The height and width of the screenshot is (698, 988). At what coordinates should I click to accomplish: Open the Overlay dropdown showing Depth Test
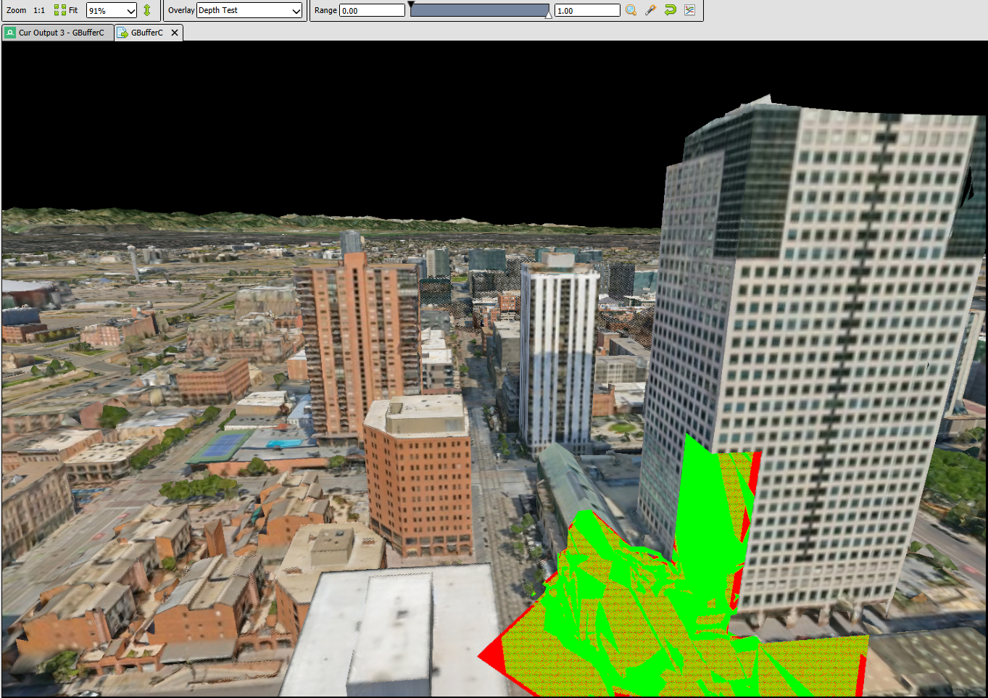249,10
